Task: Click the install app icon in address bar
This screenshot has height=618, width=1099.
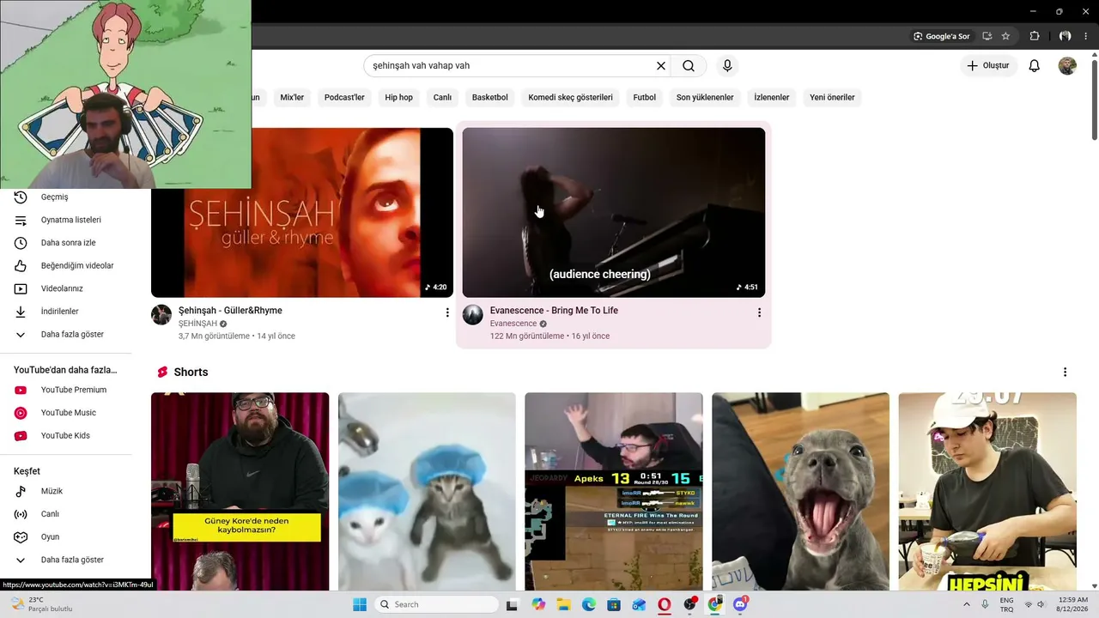Action: pyautogui.click(x=987, y=36)
